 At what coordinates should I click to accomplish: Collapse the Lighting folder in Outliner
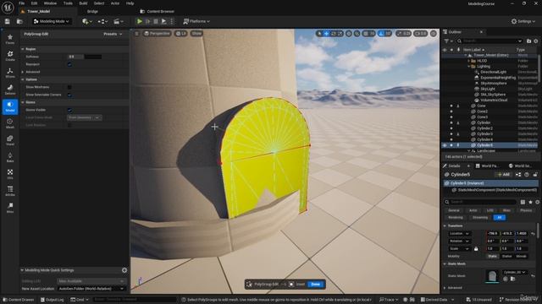(x=469, y=67)
